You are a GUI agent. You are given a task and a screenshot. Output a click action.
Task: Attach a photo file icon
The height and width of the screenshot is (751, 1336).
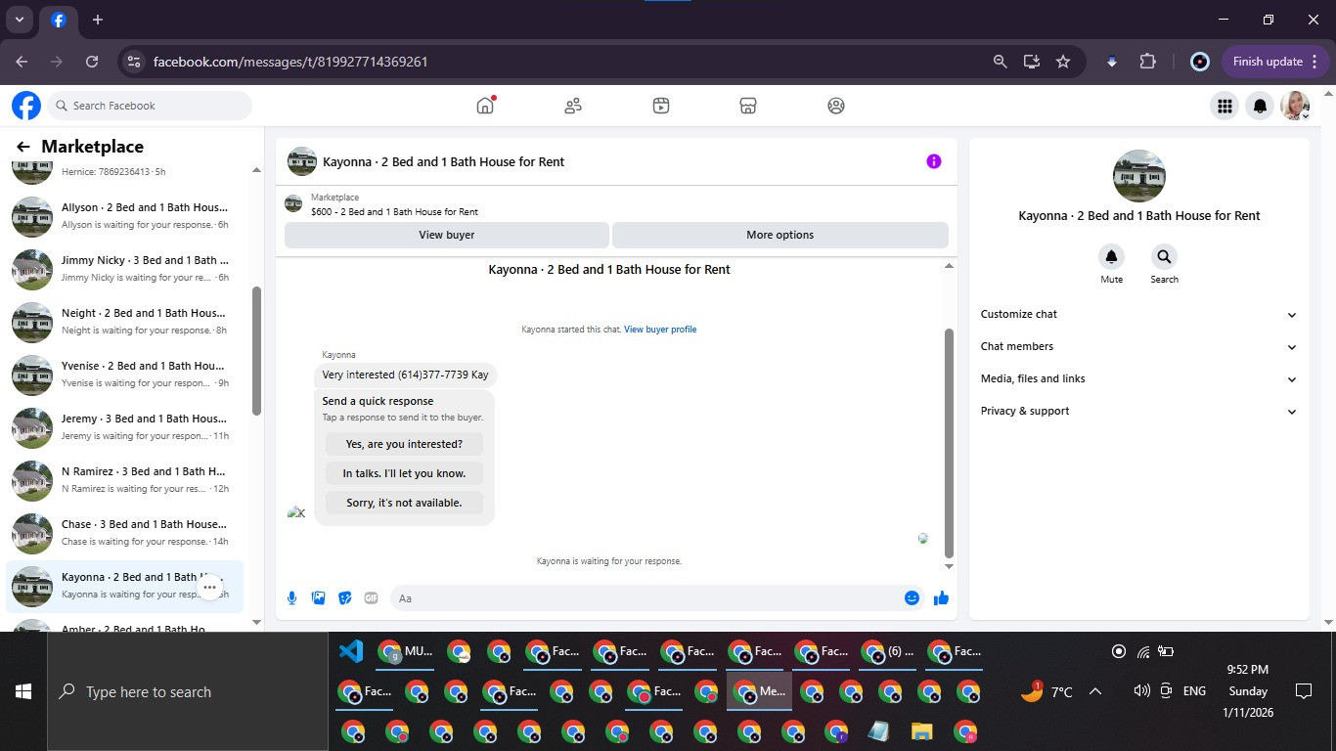pyautogui.click(x=319, y=597)
